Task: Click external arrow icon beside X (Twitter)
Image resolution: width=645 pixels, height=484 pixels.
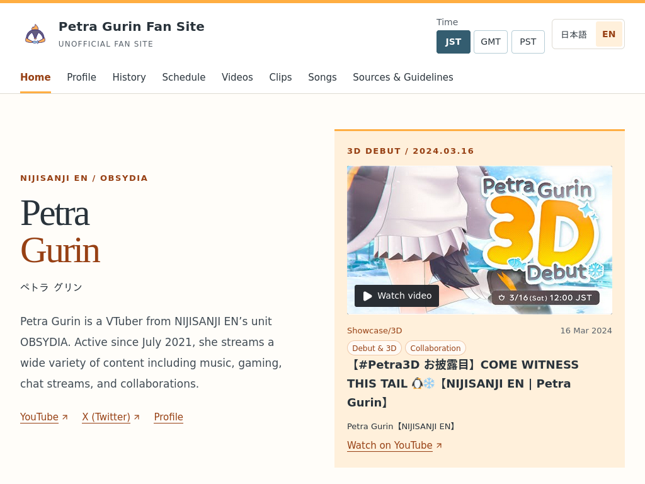Action: [x=137, y=417]
